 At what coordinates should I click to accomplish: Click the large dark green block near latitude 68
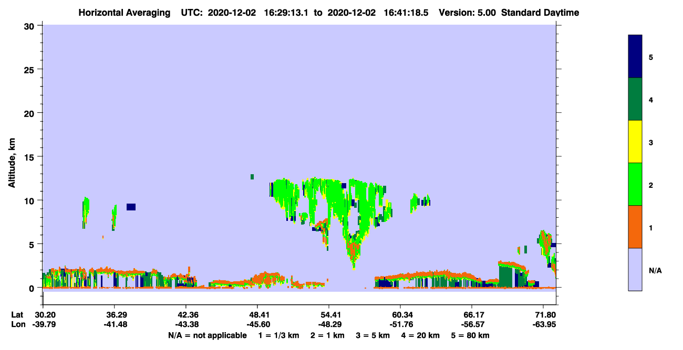coord(506,277)
